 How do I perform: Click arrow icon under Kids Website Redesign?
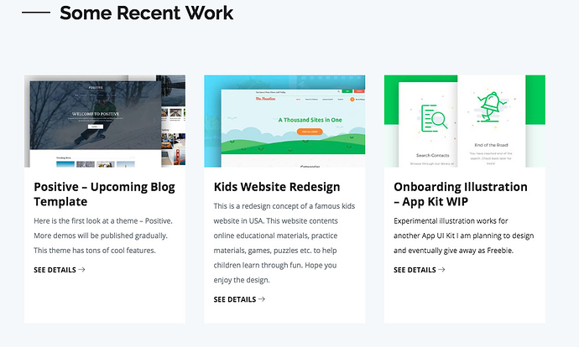[262, 299]
